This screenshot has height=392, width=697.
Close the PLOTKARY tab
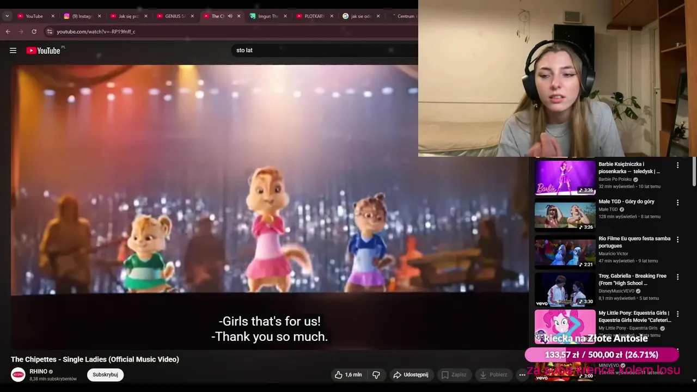coord(332,16)
